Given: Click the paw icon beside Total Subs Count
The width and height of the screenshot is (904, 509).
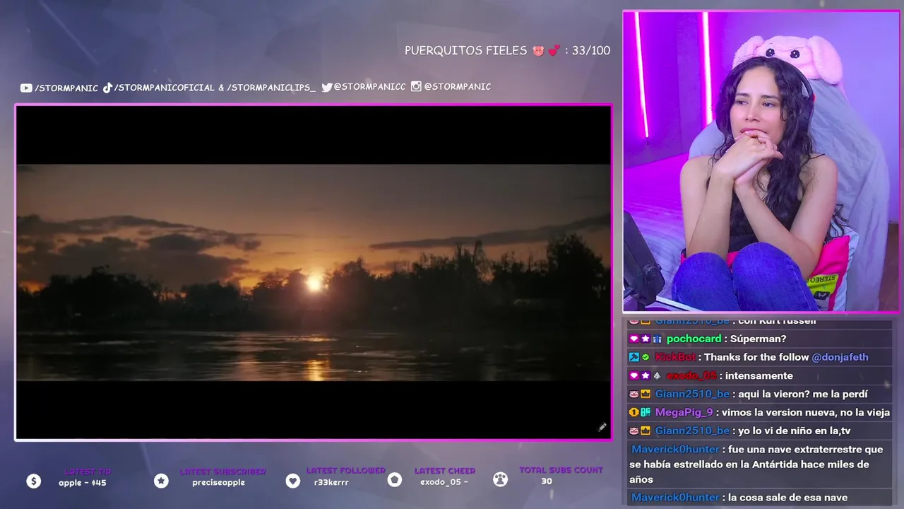Looking at the screenshot, I should coord(500,480).
